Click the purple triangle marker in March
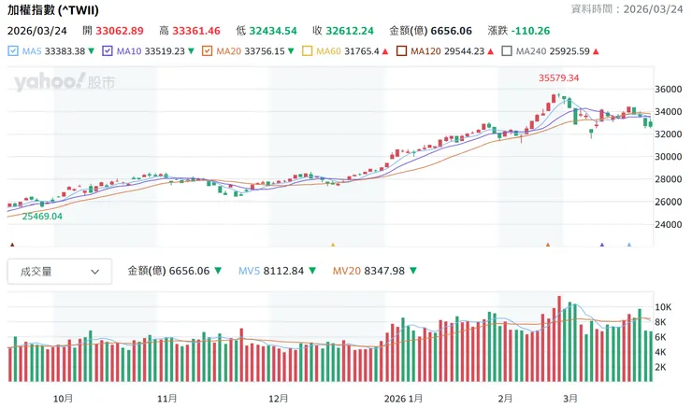 pos(602,245)
